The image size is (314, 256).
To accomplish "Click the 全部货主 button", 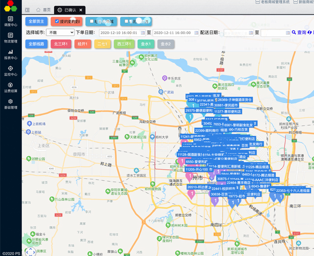I will pyautogui.click(x=36, y=22).
